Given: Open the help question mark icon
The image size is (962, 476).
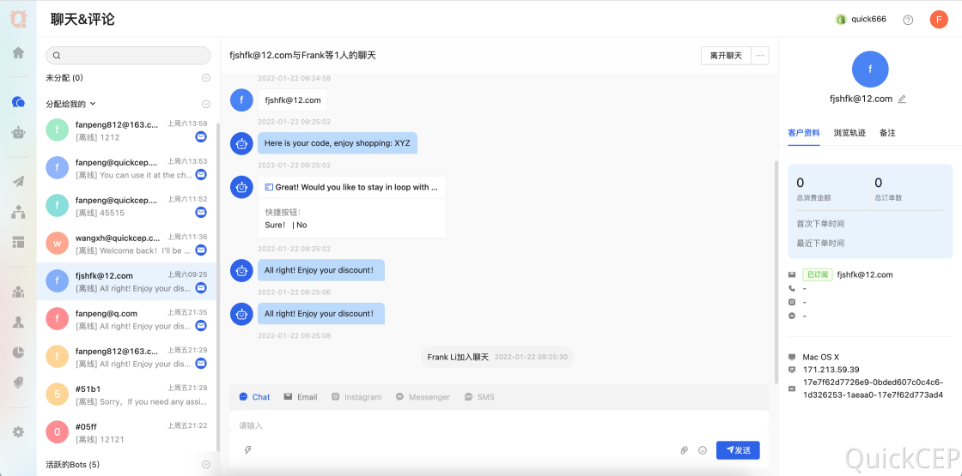Looking at the screenshot, I should pos(908,20).
